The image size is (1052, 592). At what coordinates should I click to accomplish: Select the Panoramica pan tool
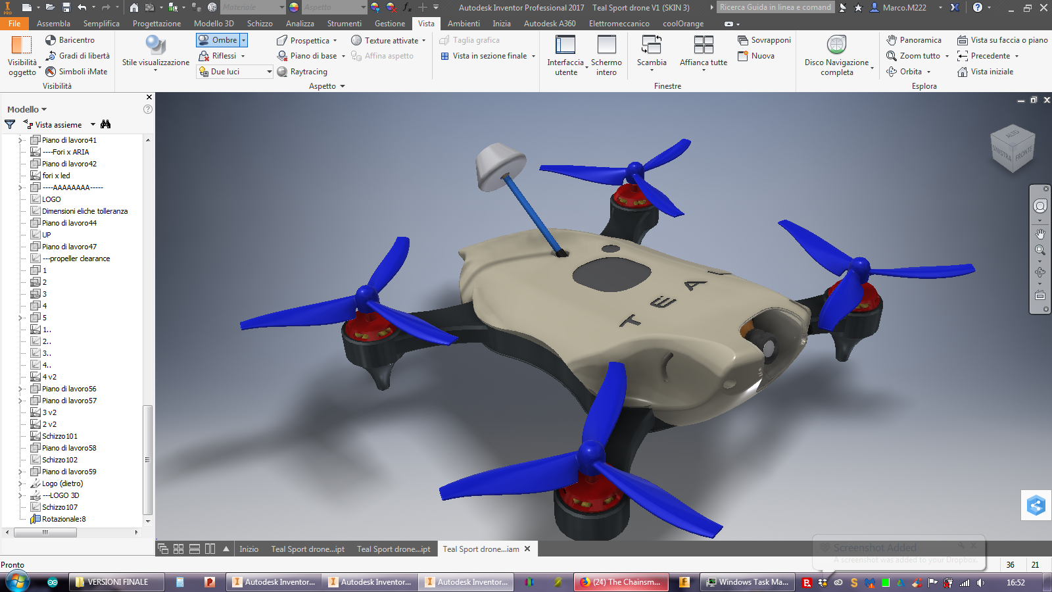coord(913,40)
